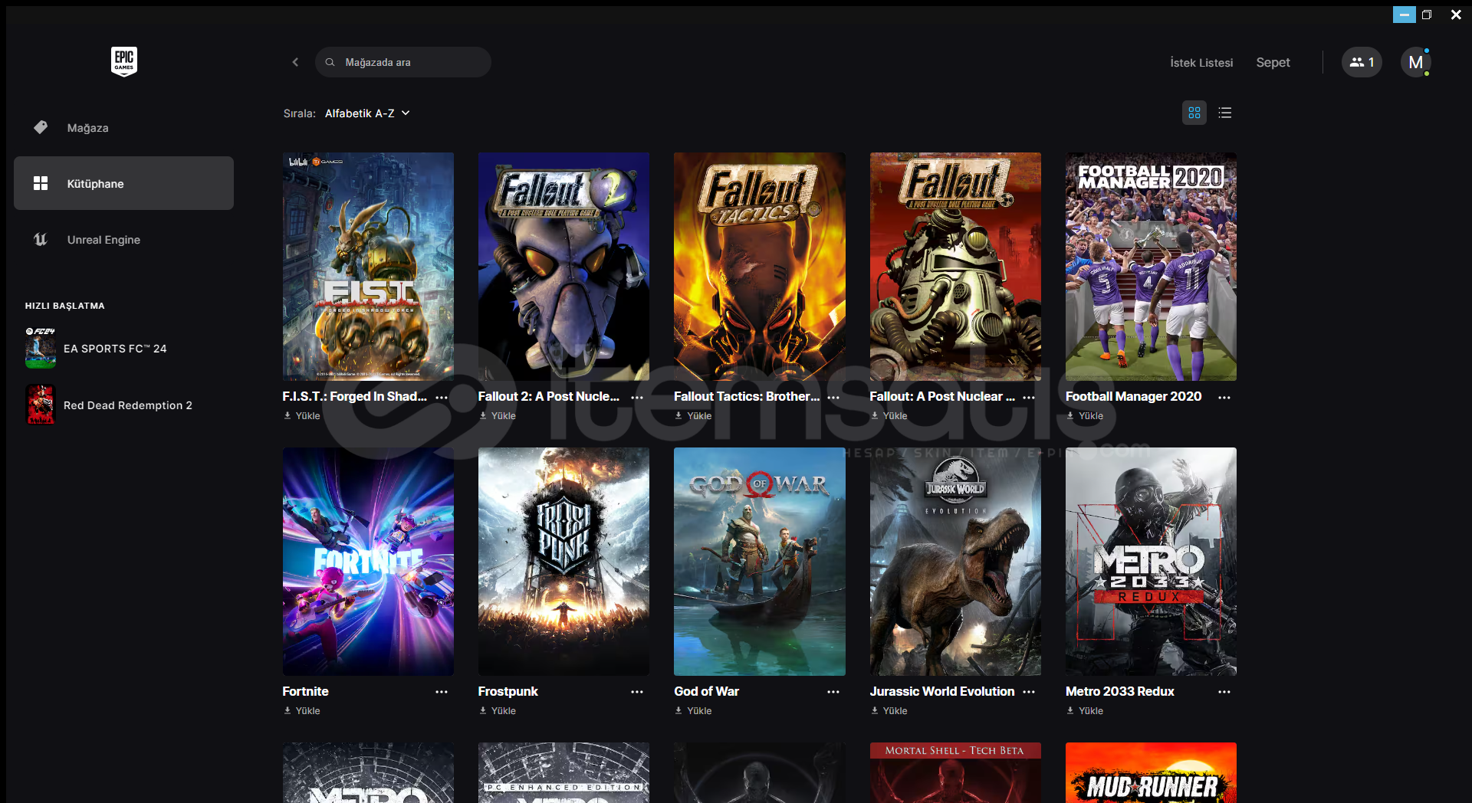Click Yükle under F.I.S.T.

pyautogui.click(x=302, y=416)
